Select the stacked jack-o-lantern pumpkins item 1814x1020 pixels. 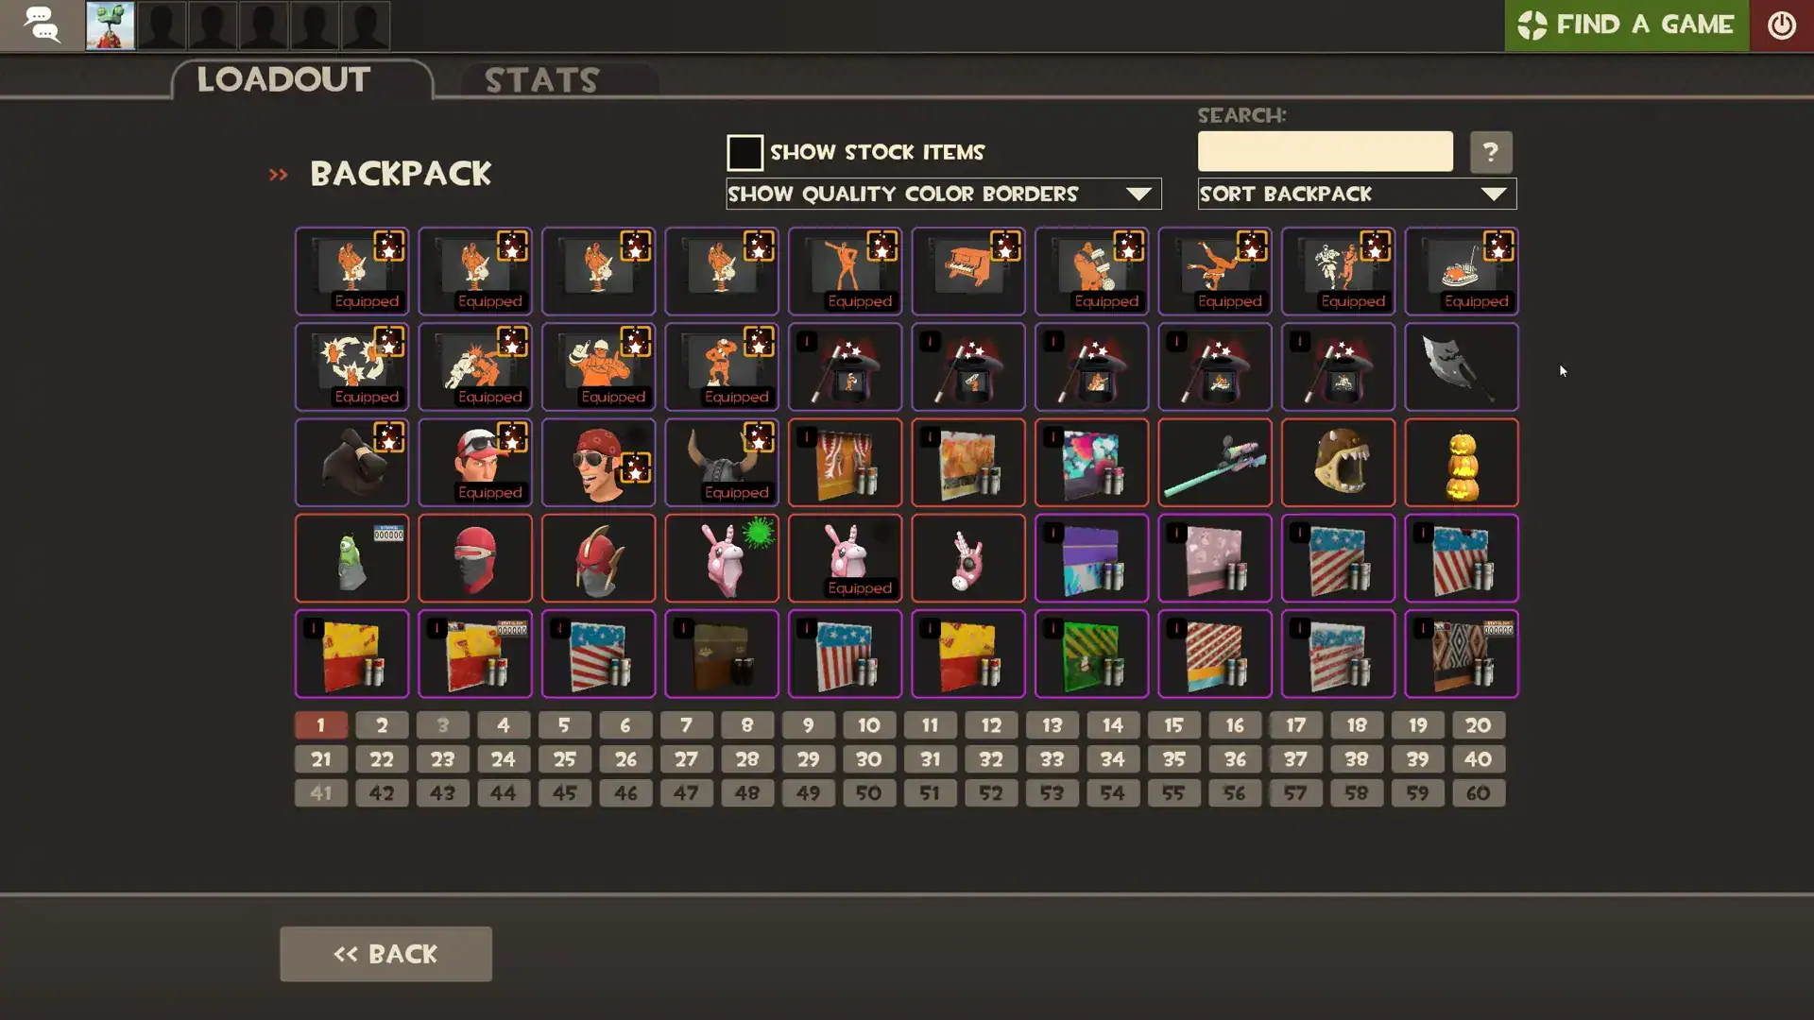[x=1461, y=463]
